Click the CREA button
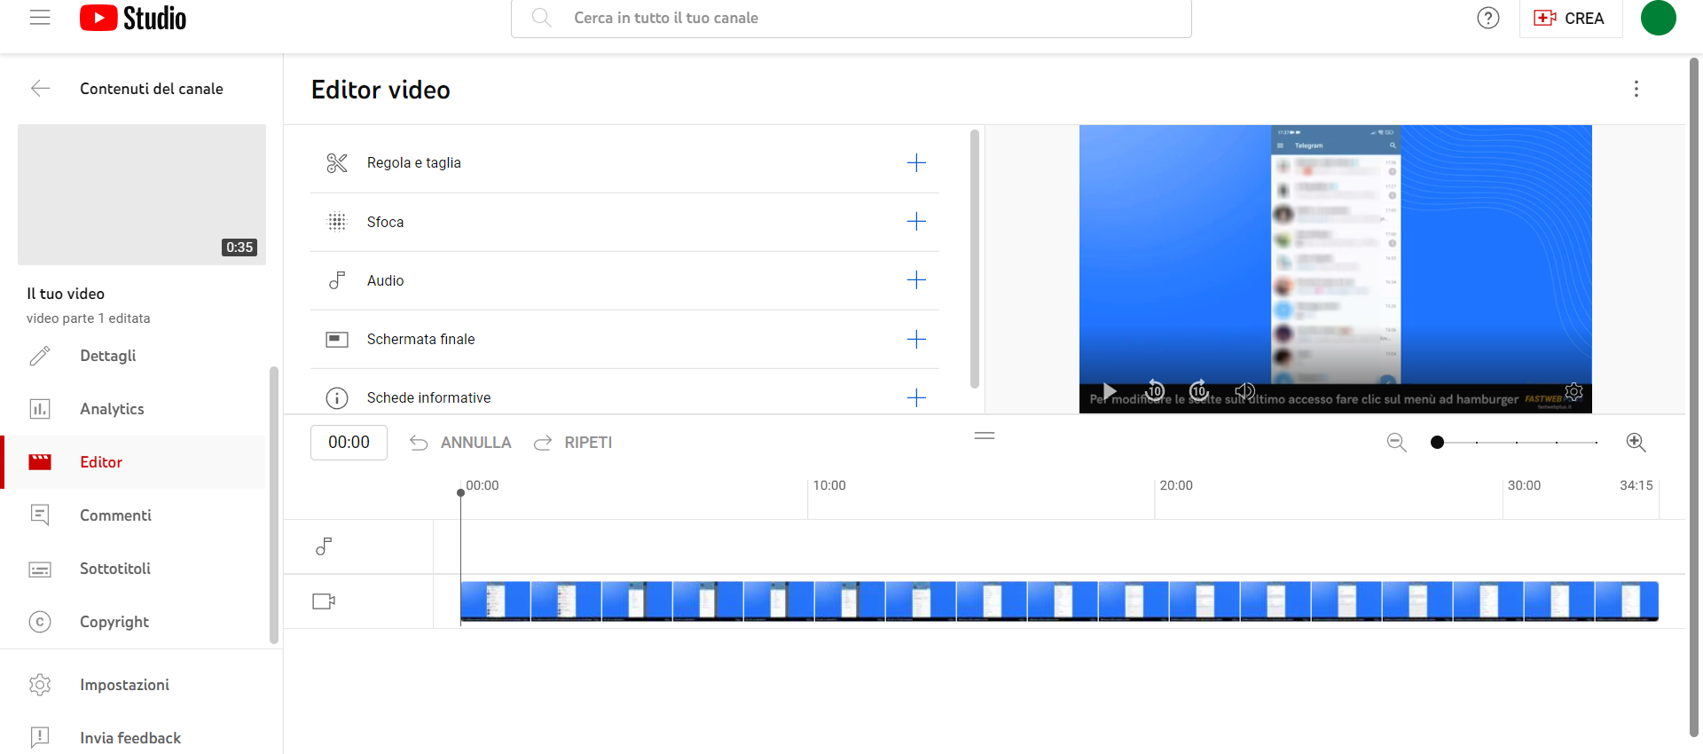The width and height of the screenshot is (1703, 754). (1570, 19)
